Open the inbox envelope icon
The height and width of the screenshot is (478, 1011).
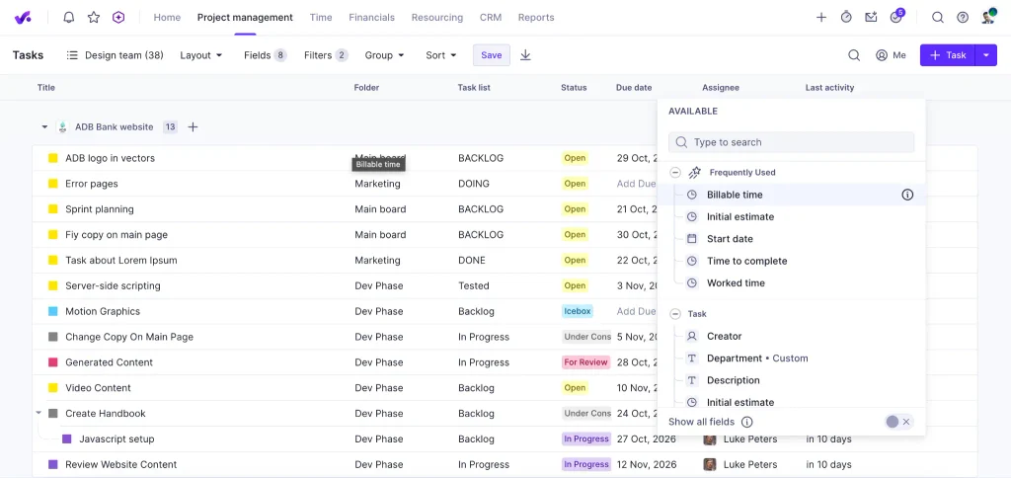pos(871,18)
